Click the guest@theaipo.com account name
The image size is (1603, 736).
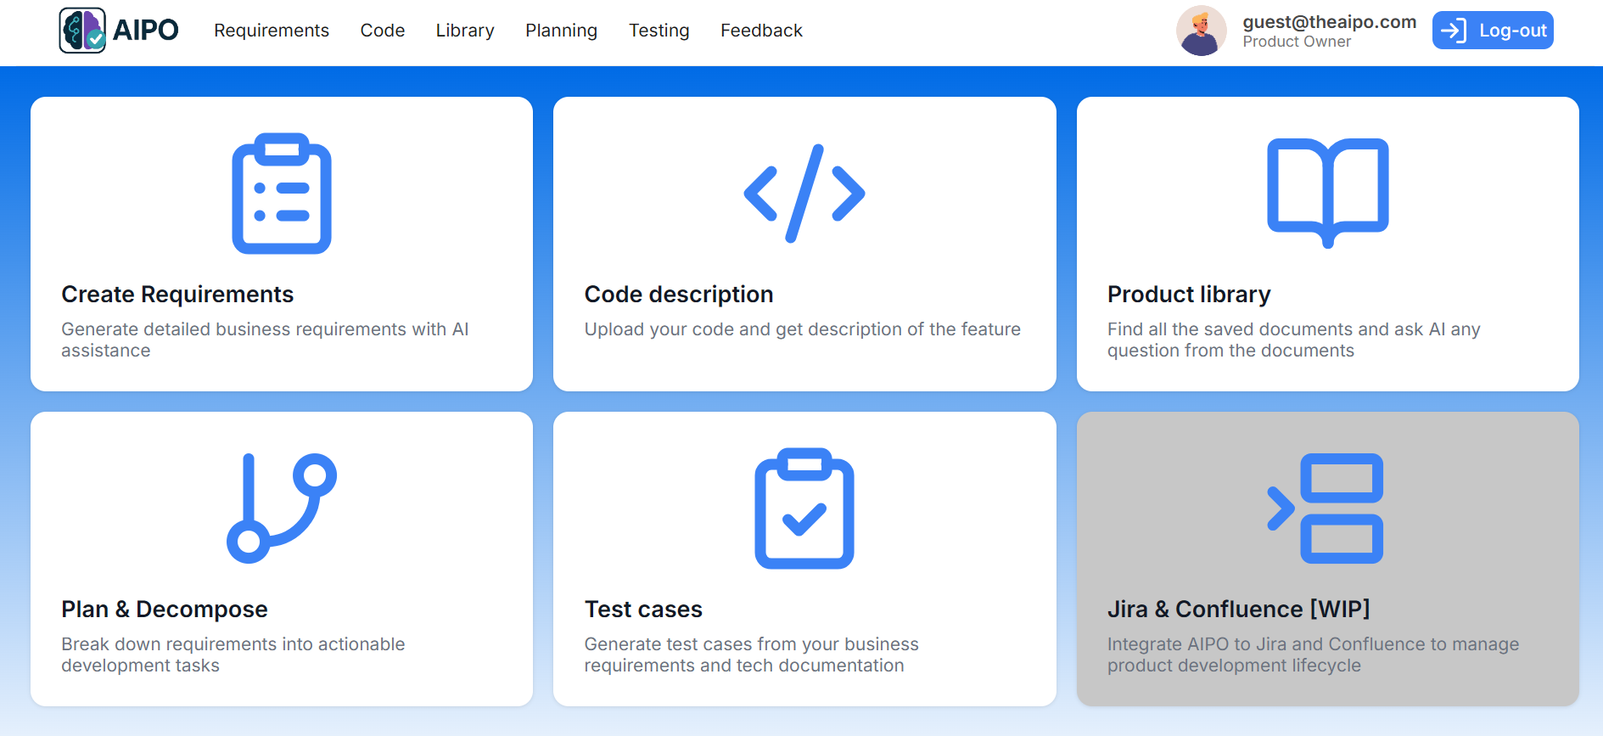1329,22
